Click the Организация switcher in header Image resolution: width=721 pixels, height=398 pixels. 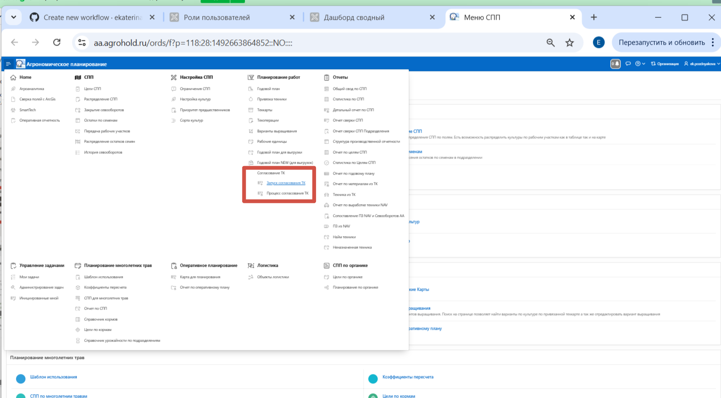[x=664, y=64]
